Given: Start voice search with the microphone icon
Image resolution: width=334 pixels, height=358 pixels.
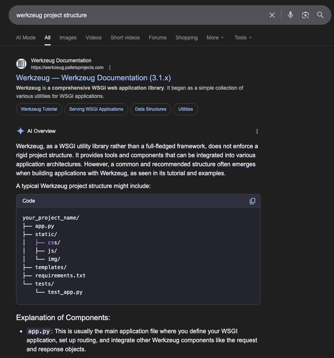Looking at the screenshot, I should tap(290, 15).
